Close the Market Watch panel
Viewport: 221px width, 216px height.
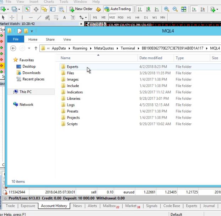[x=81, y=24]
